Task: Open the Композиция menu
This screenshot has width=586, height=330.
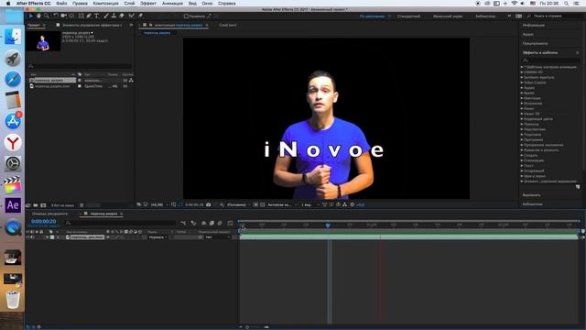Action: 106,4
